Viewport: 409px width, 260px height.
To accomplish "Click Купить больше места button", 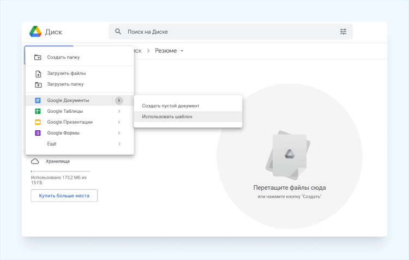I will pos(64,195).
